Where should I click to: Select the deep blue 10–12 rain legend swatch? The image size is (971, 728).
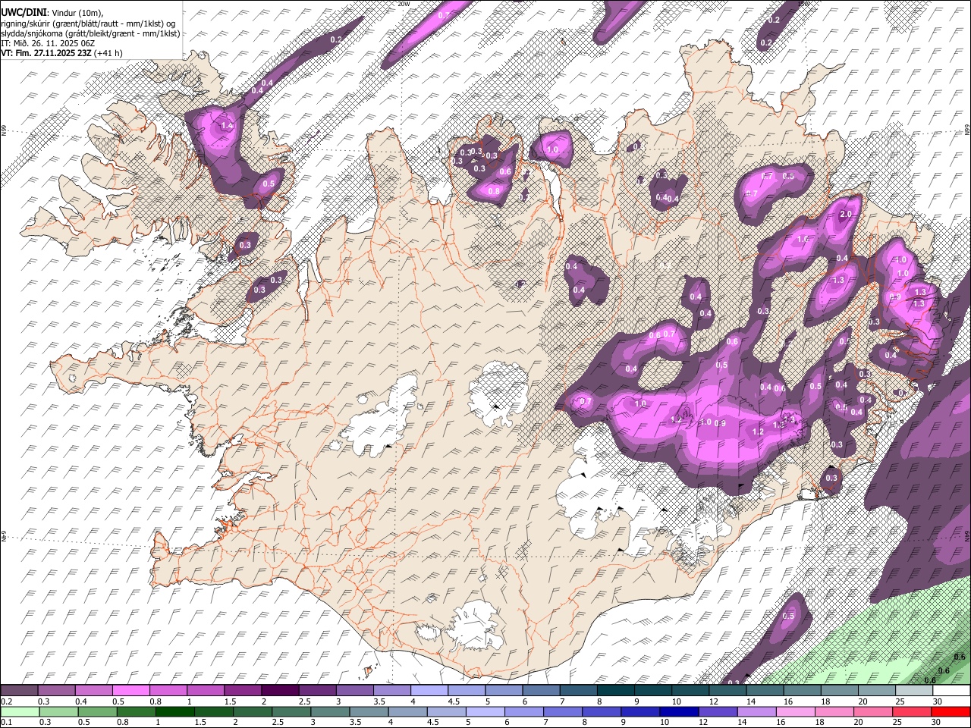(x=680, y=711)
